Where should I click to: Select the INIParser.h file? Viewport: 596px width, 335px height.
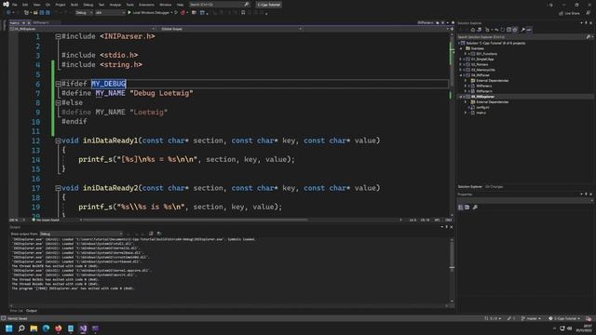coord(484,91)
